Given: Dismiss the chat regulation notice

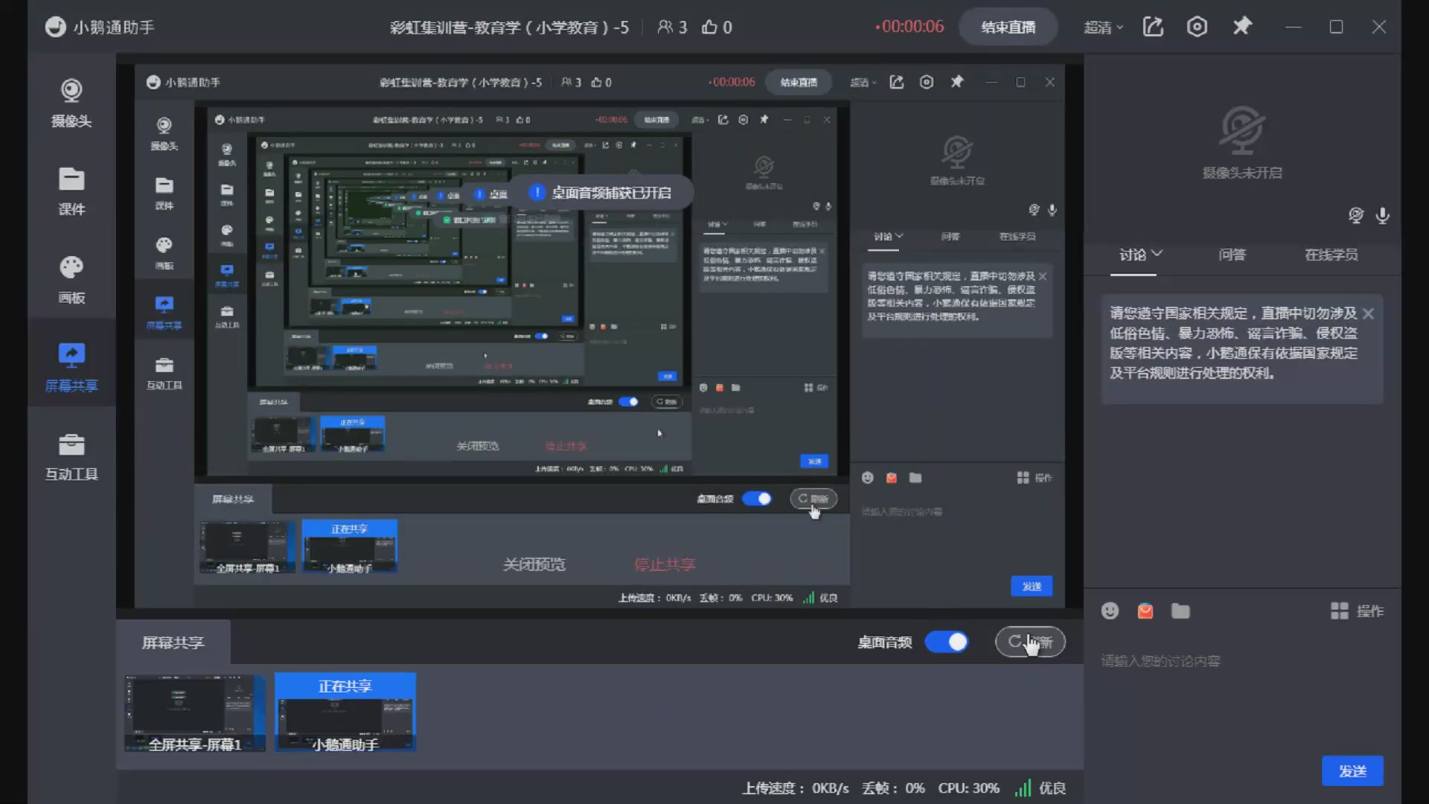Looking at the screenshot, I should pos(1368,313).
